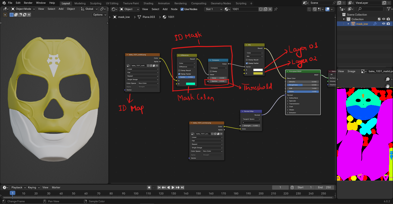Play the animation forward

pyautogui.click(x=173, y=188)
